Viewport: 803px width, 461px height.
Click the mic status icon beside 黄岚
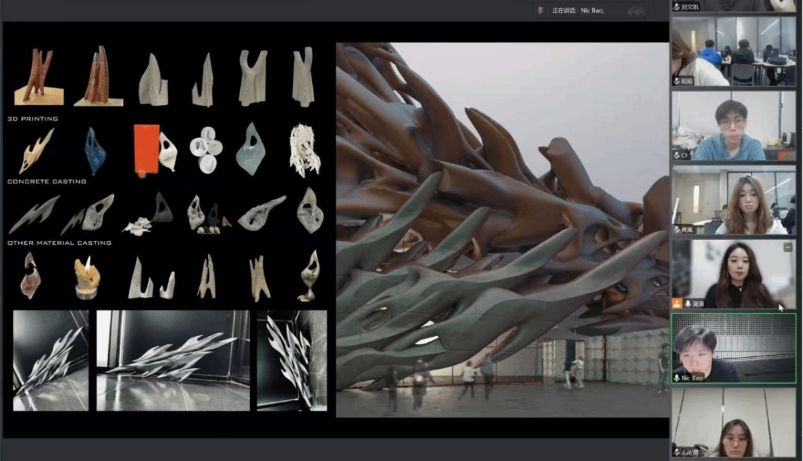point(676,229)
